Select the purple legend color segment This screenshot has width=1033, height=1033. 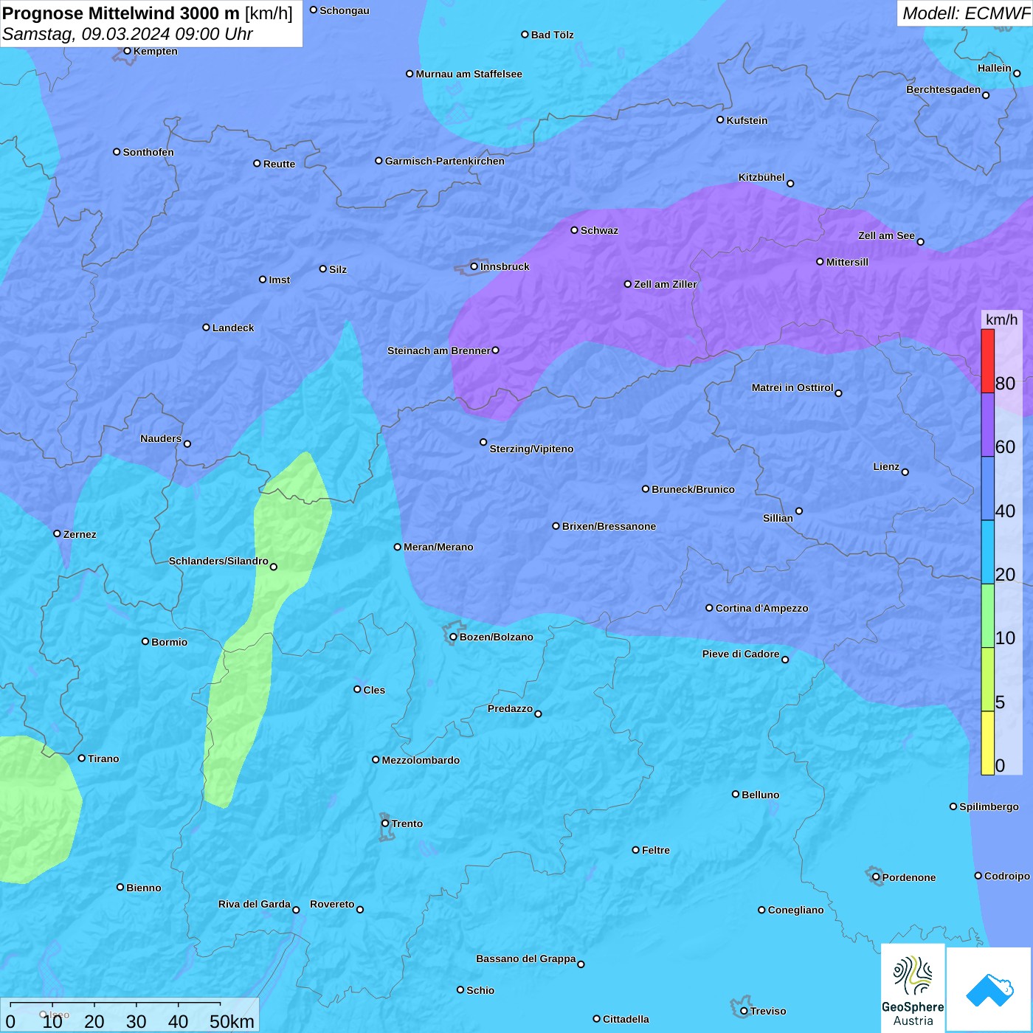point(987,425)
